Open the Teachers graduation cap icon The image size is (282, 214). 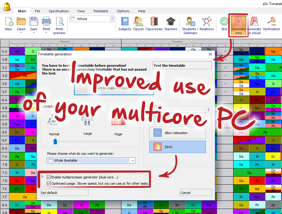[171, 22]
